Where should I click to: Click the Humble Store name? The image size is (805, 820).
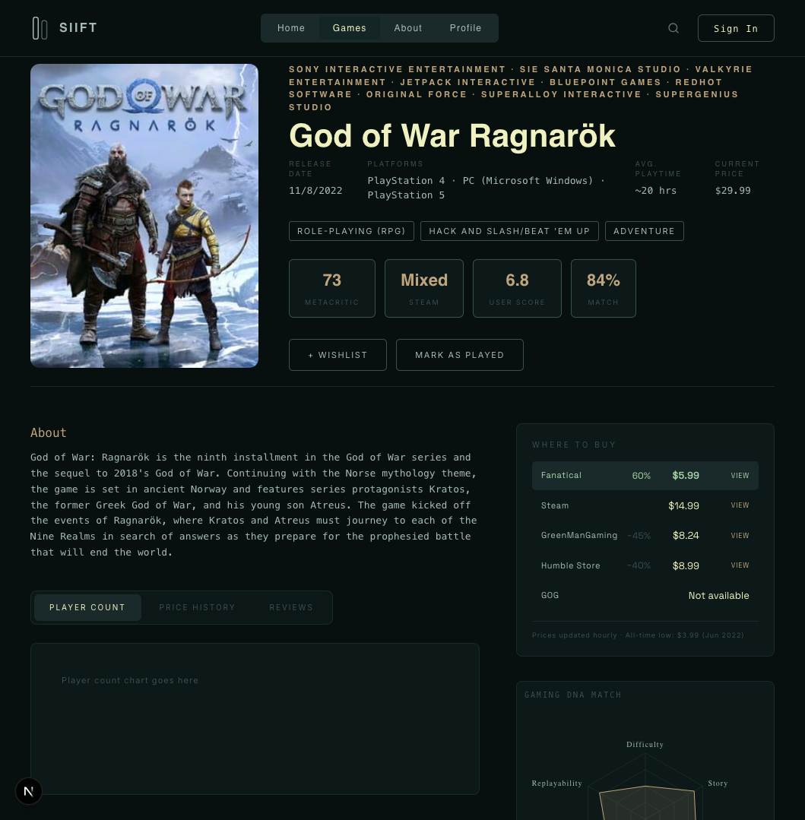570,566
